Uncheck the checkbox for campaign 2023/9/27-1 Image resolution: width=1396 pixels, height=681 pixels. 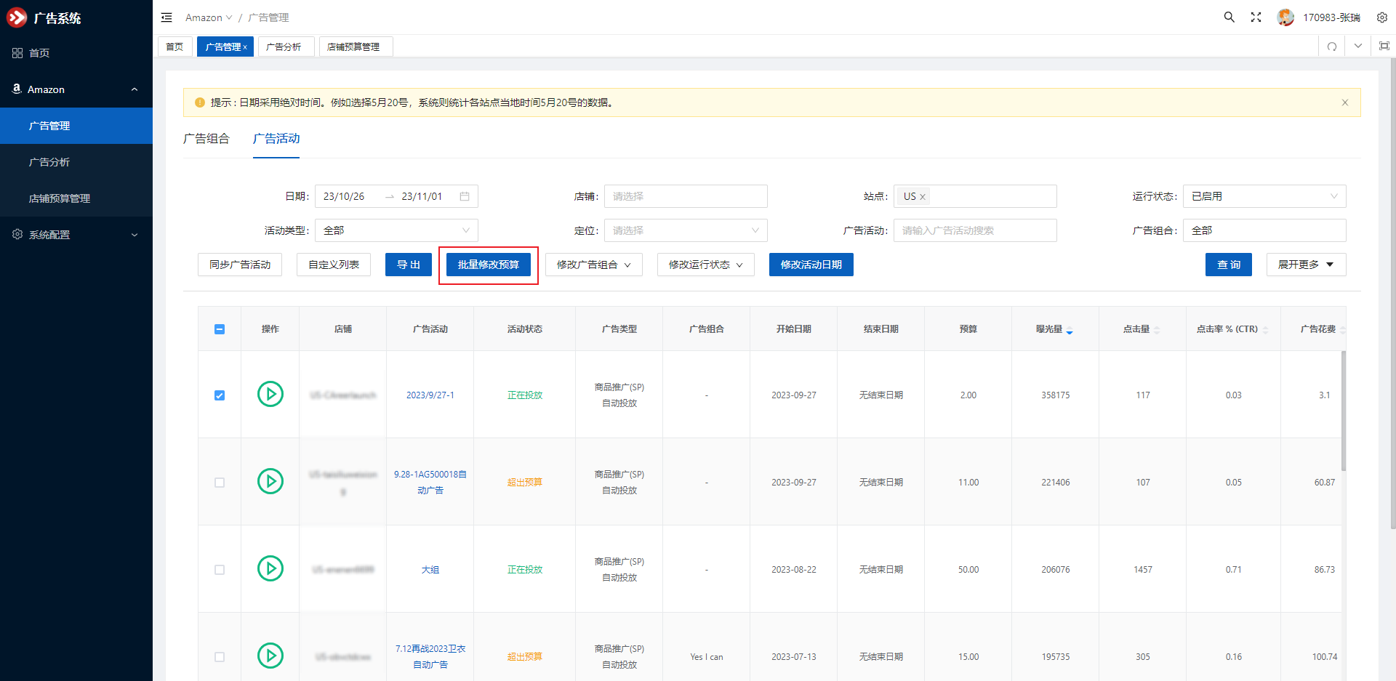(220, 395)
